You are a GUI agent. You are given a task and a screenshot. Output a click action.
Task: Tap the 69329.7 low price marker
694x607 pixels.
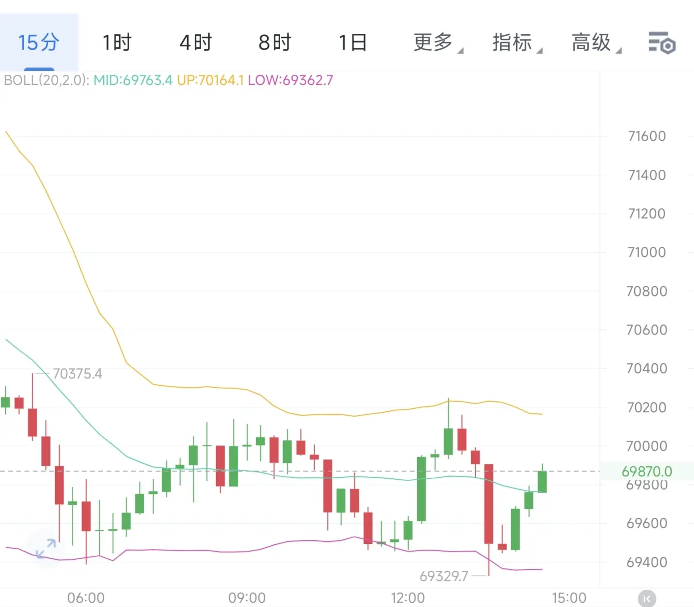(x=444, y=576)
